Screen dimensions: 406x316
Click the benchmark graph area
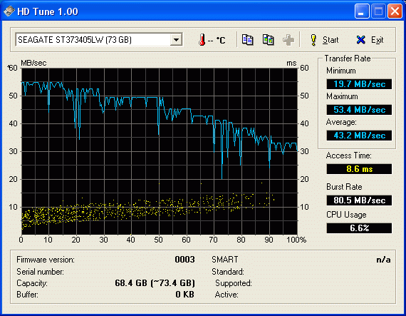pyautogui.click(x=160, y=151)
